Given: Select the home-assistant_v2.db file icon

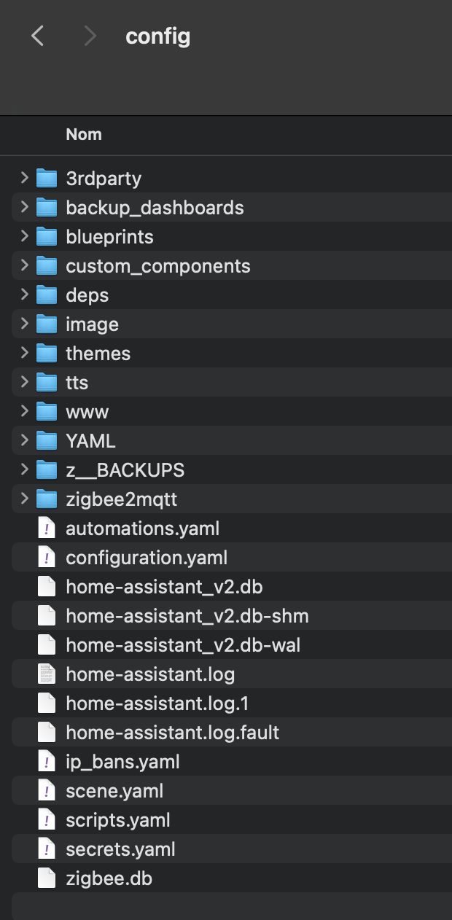Looking at the screenshot, I should click(47, 587).
